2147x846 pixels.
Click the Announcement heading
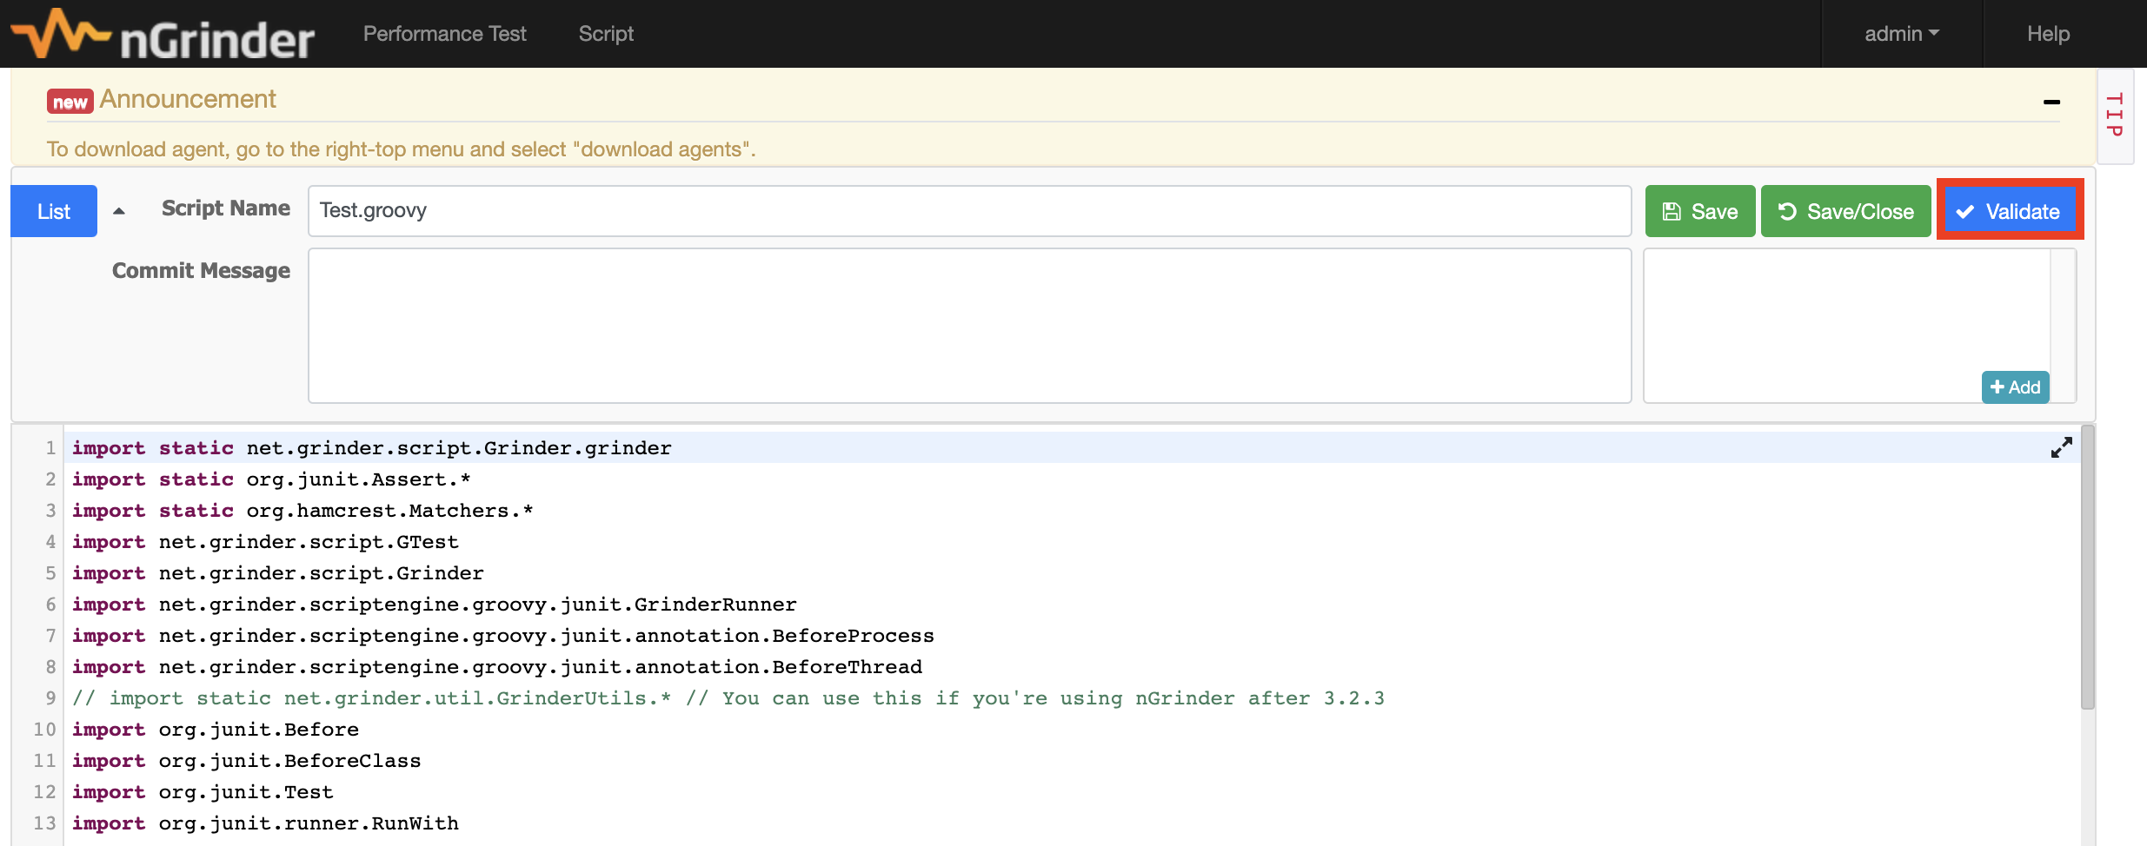pyautogui.click(x=188, y=99)
